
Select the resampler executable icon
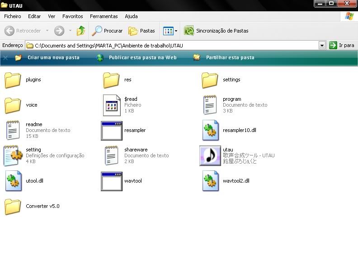click(x=112, y=131)
